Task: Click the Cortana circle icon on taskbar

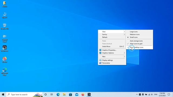Action: pos(46,95)
